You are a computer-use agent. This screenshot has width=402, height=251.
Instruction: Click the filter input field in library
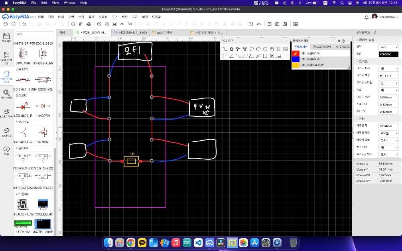click(x=35, y=35)
